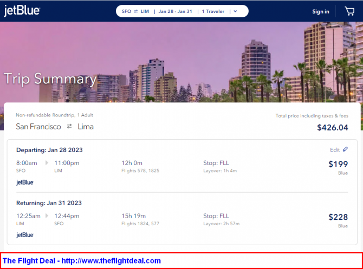The height and width of the screenshot is (269, 363).
Task: Click the arrow between 8:00am and 11:00pm
Action: [x=47, y=163]
